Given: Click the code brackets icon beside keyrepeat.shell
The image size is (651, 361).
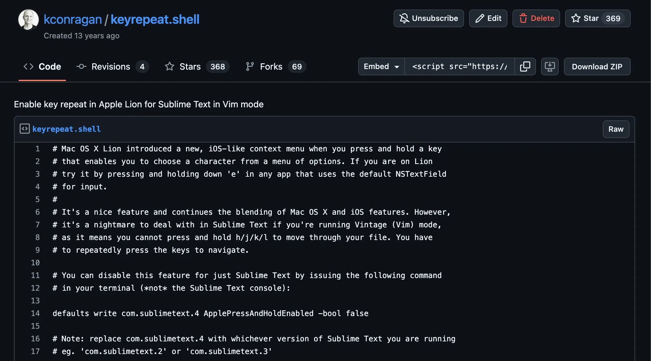Looking at the screenshot, I should (x=24, y=129).
